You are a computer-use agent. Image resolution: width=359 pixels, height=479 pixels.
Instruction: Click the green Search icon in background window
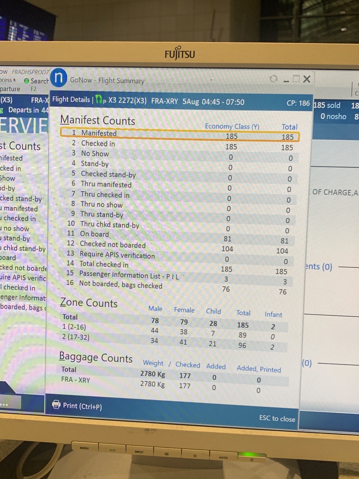(26, 81)
